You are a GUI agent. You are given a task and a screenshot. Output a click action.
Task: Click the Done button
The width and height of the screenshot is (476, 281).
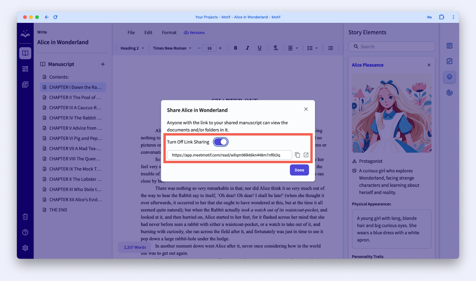pyautogui.click(x=299, y=170)
